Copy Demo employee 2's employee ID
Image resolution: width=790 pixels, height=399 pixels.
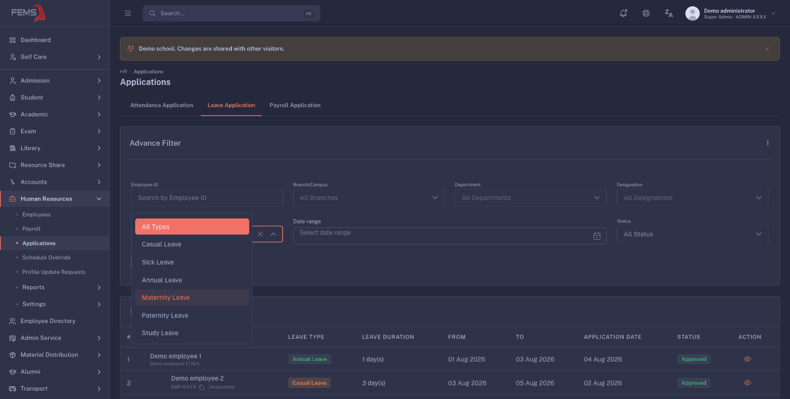[x=202, y=387]
